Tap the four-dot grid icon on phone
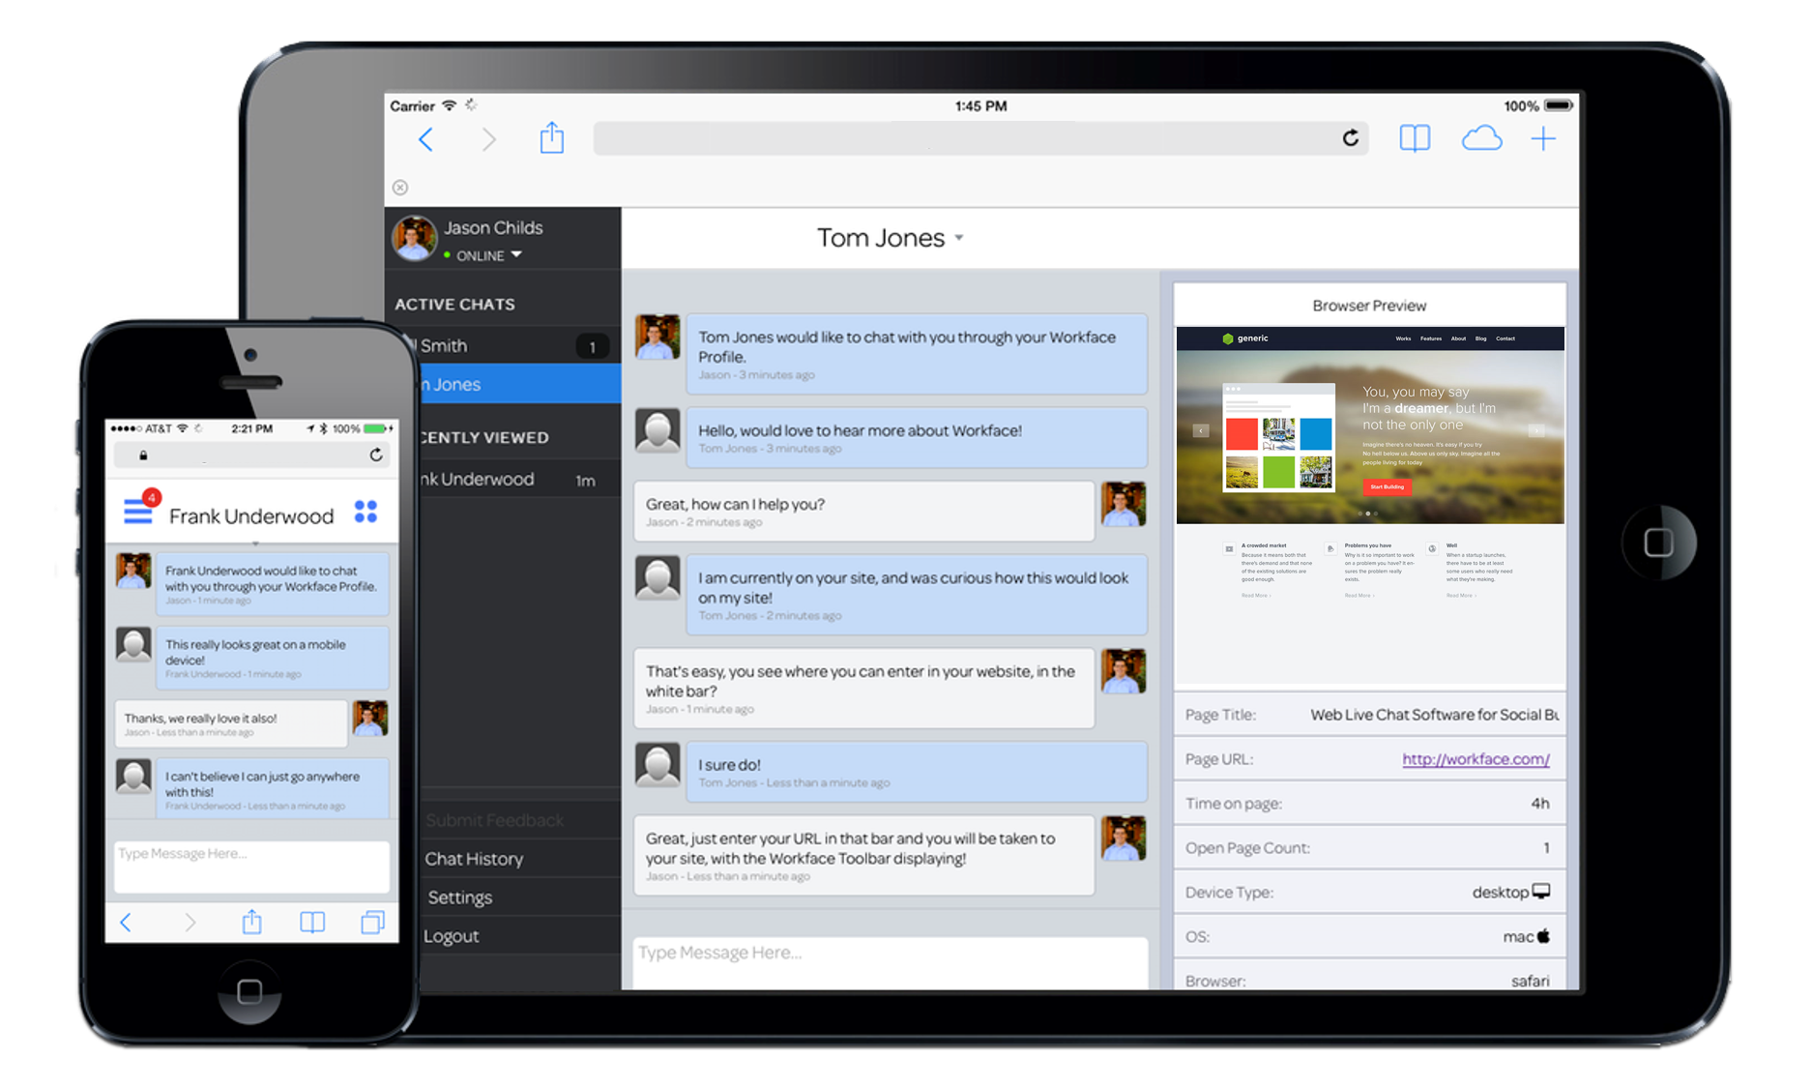This screenshot has height=1088, width=1812. 365,512
